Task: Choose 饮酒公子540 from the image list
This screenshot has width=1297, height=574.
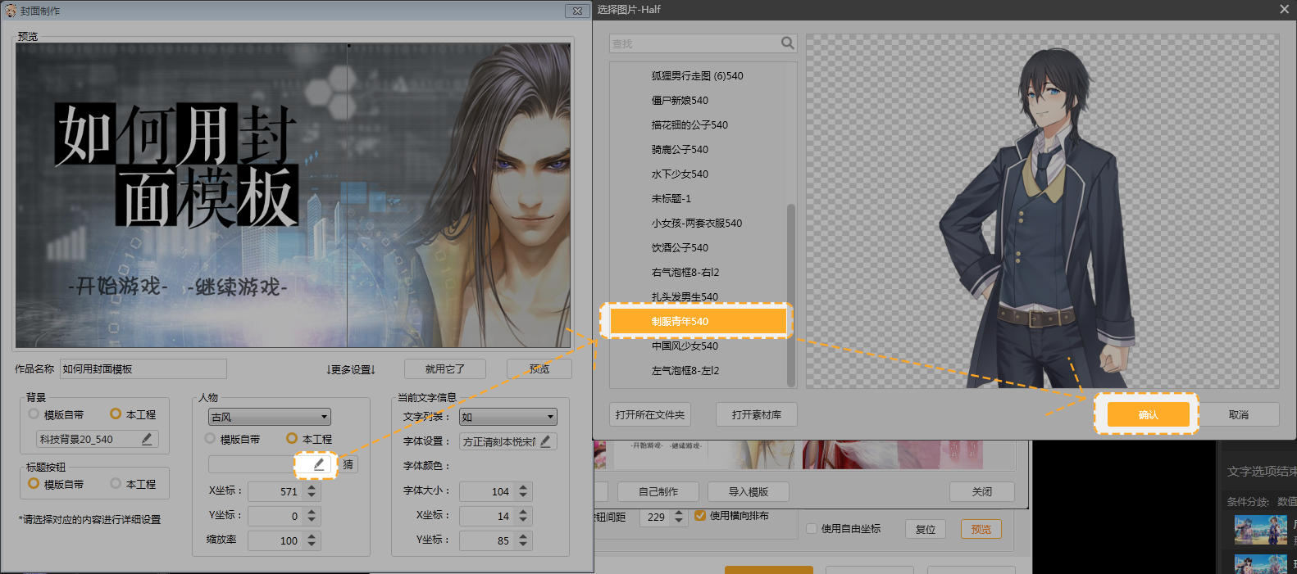Action: [680, 247]
